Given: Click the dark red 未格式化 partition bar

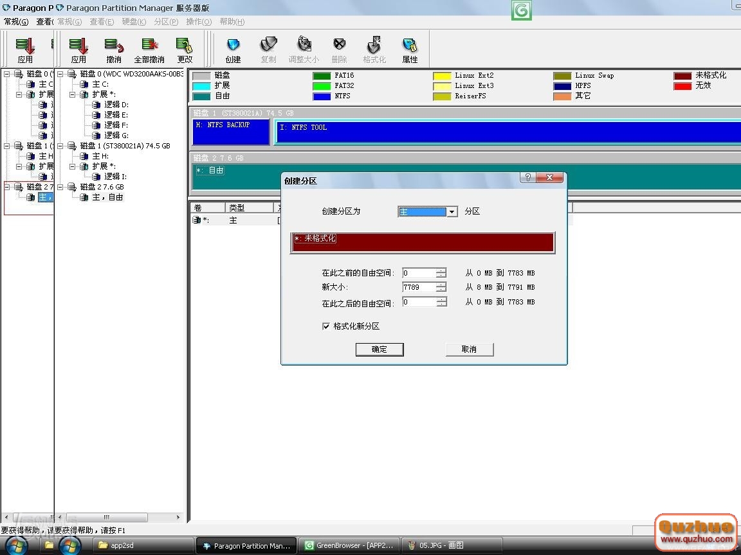Looking at the screenshot, I should coord(422,242).
